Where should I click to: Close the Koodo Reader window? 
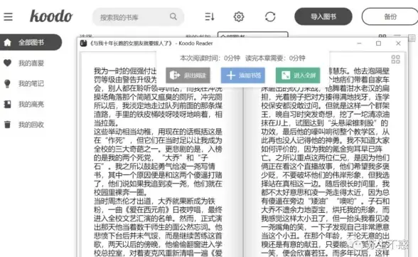click(x=398, y=43)
